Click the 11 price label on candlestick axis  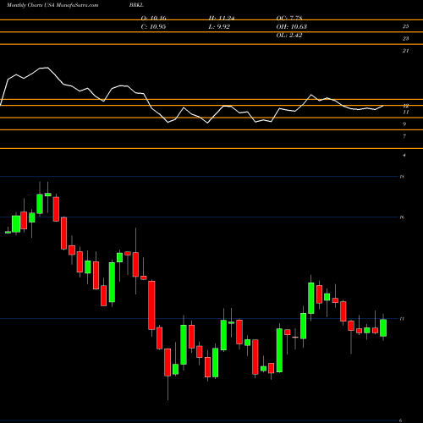point(402,319)
